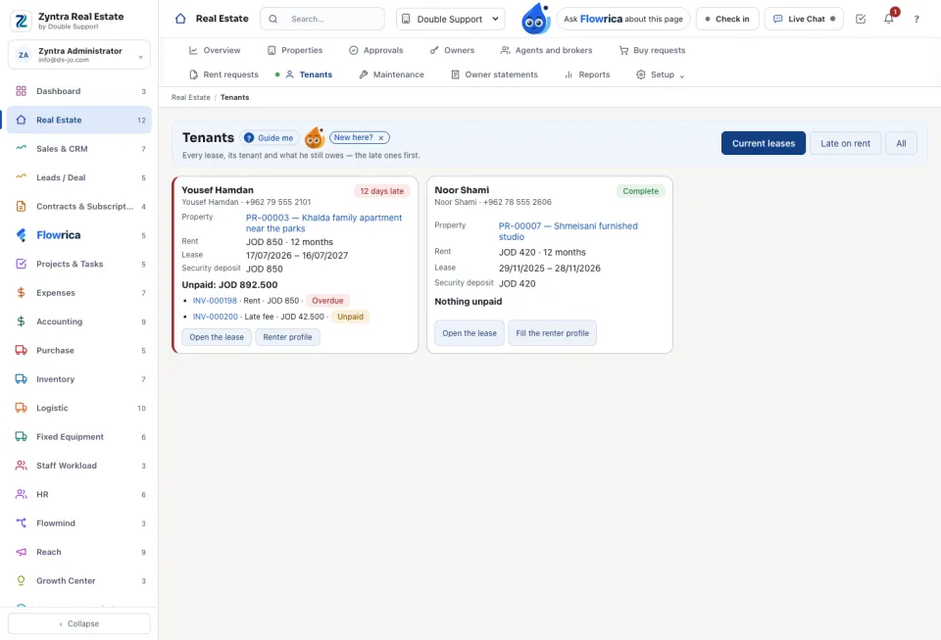This screenshot has width=941, height=640.
Task: Filter tenants by Late on rent
Action: pos(845,143)
